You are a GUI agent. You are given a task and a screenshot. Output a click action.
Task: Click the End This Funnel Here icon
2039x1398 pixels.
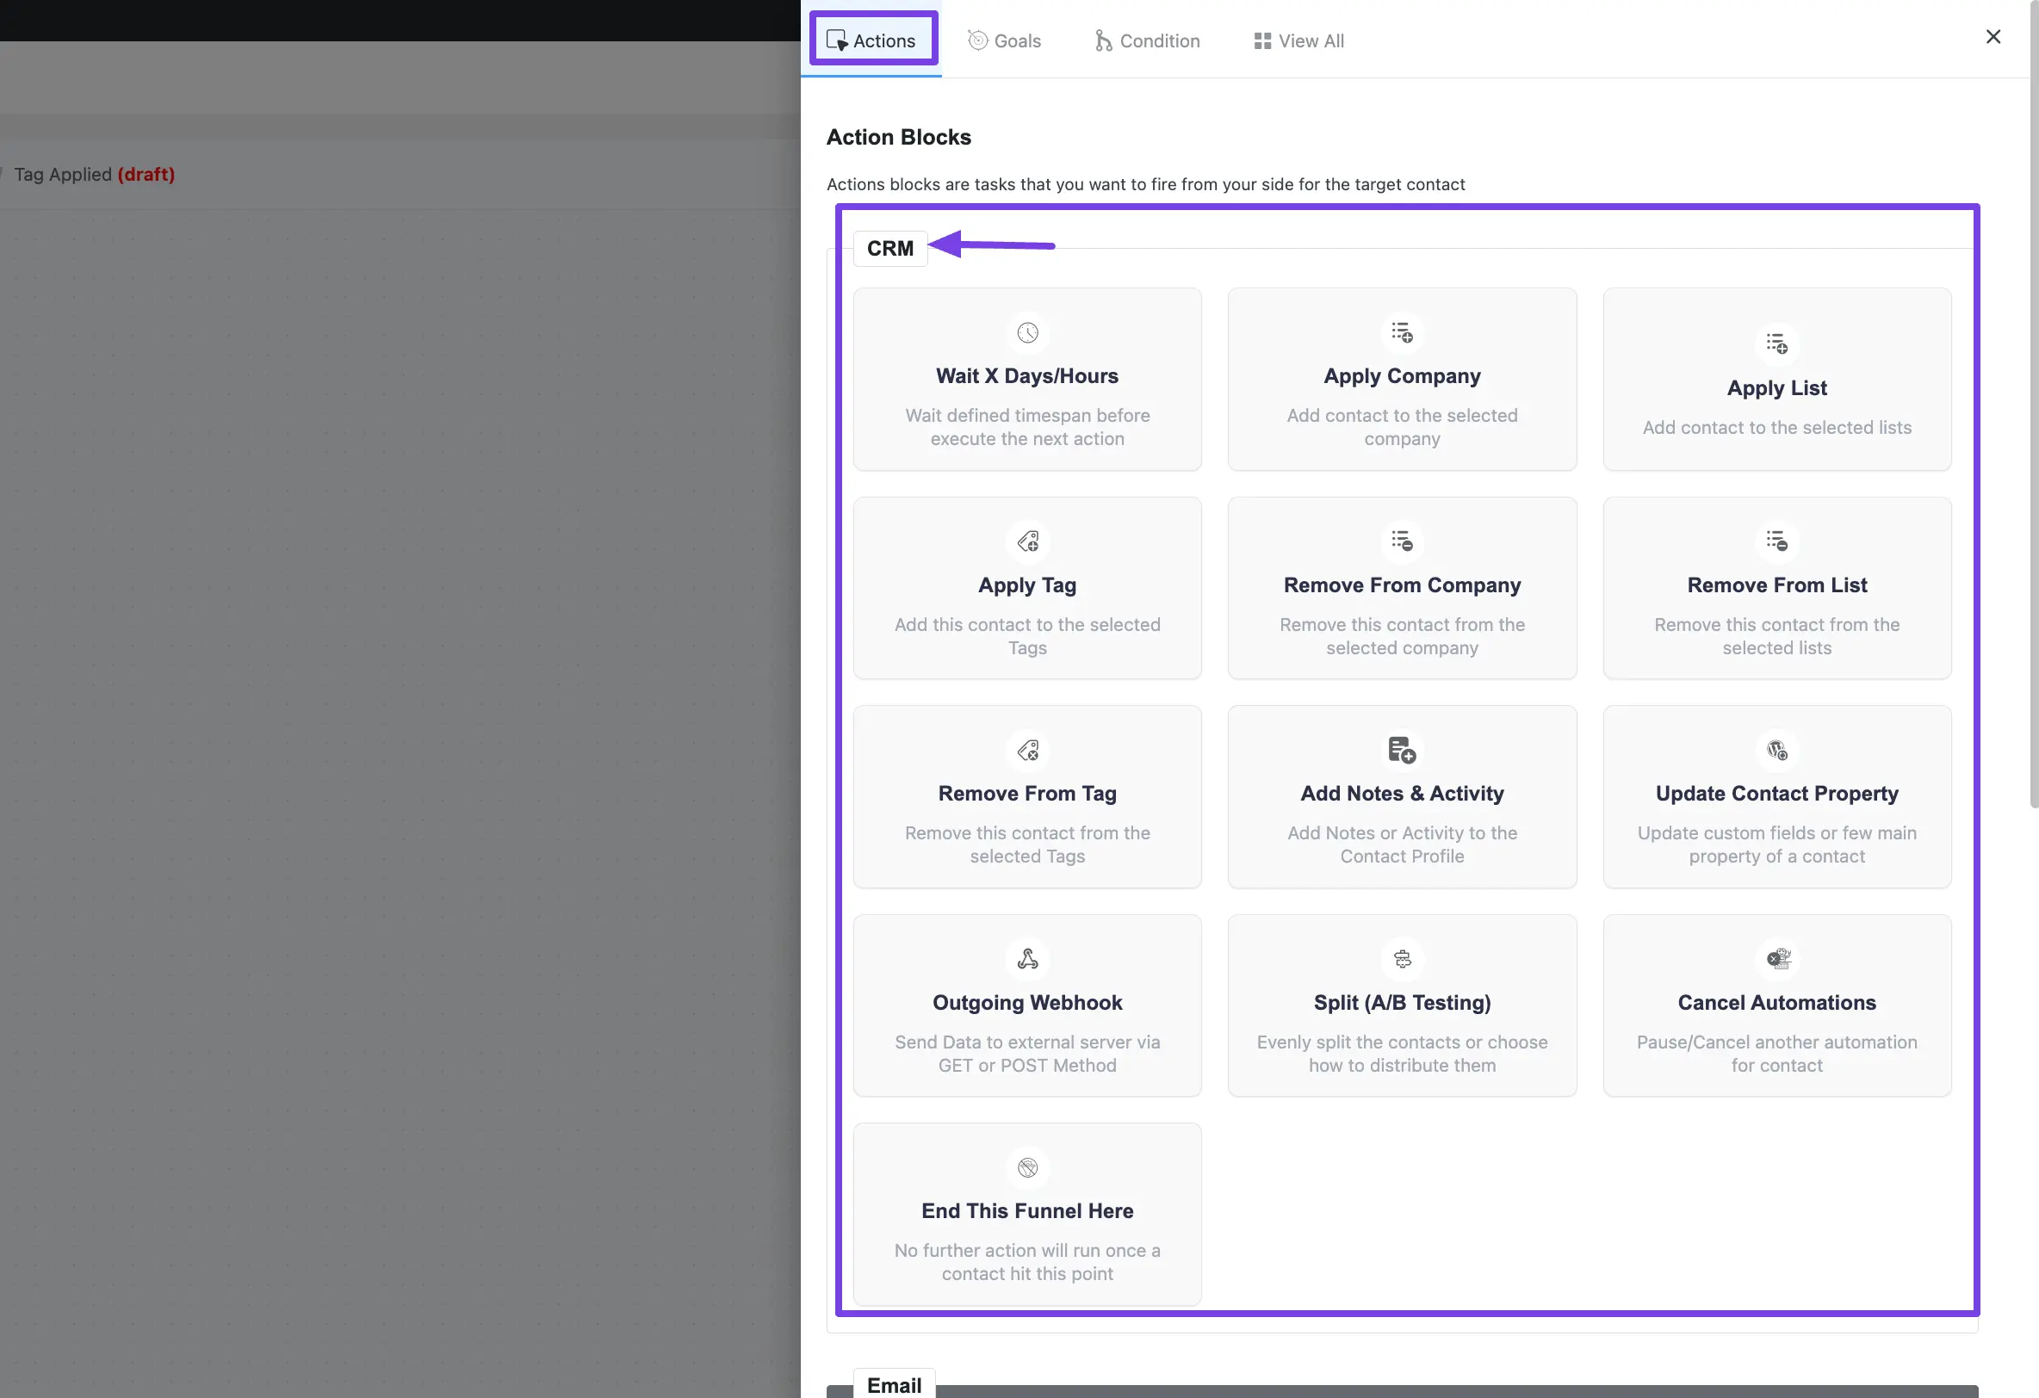1027,1167
